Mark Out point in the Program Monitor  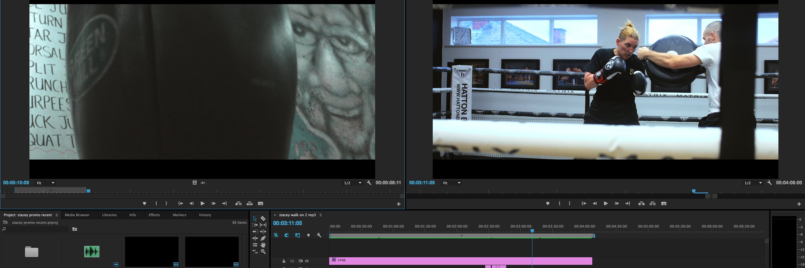click(569, 204)
